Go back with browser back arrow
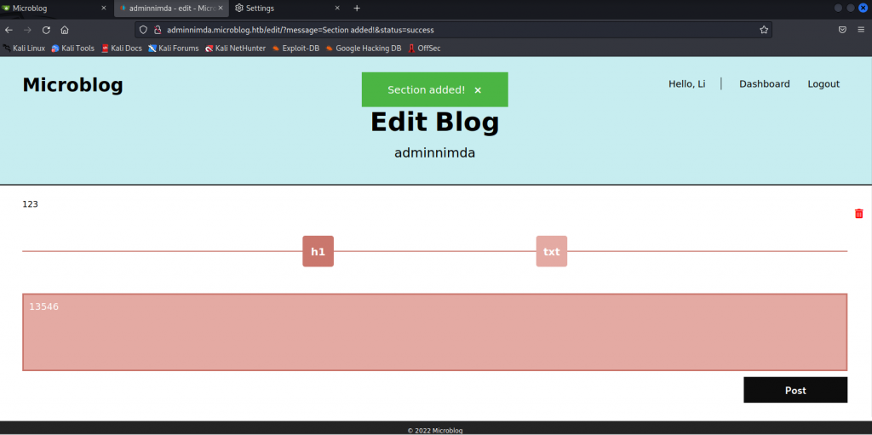872x435 pixels. coord(9,30)
